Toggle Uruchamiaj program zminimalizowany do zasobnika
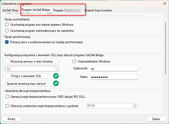This screenshot has height=124, width=169. [x=7, y=31]
